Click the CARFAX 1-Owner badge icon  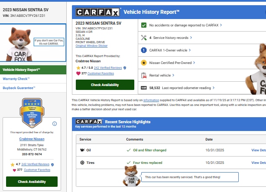point(144,50)
